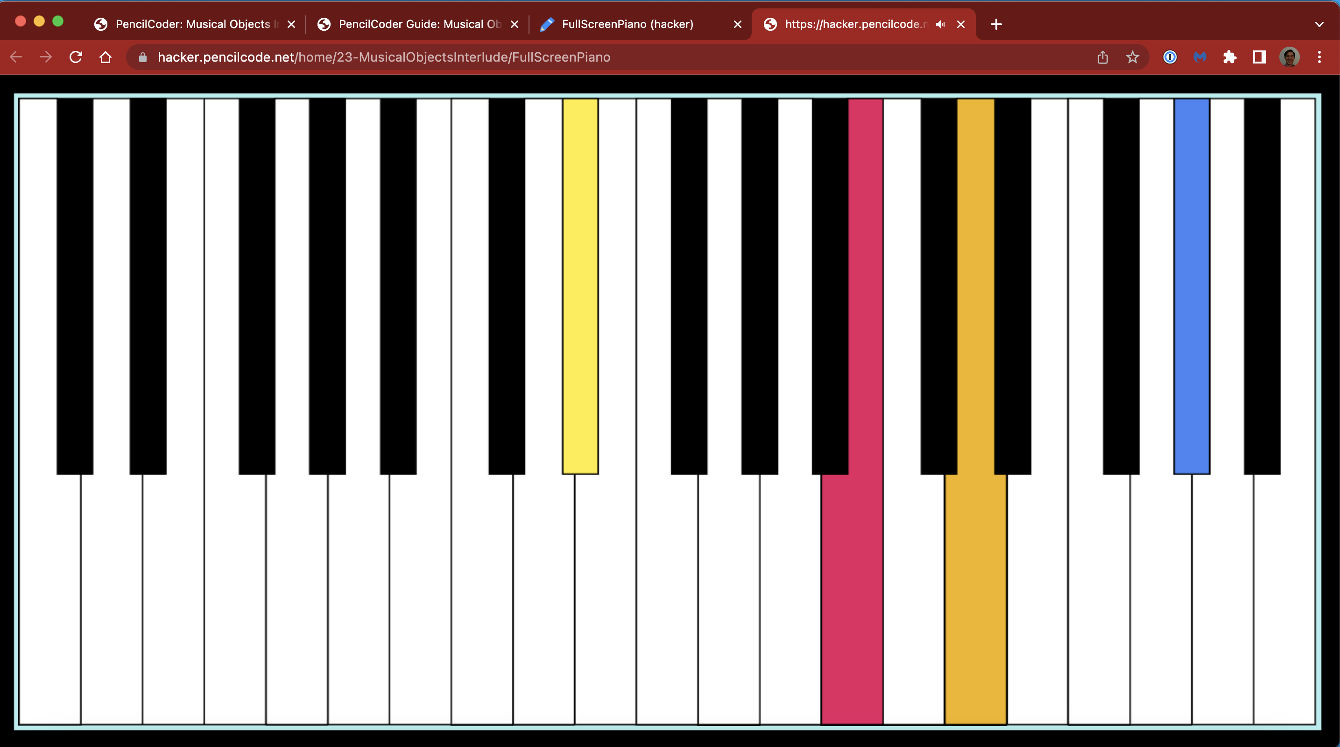The width and height of the screenshot is (1340, 747).
Task: Switch to FullScreenPiano (hacker) tab
Action: 628,24
